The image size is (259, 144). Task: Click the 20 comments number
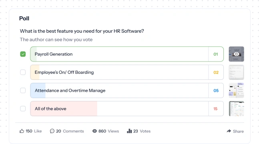(58, 131)
